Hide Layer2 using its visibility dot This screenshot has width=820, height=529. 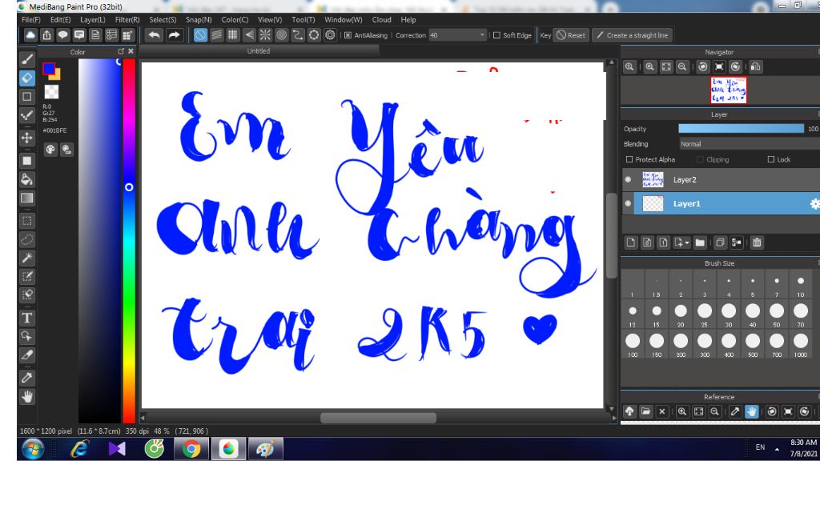[x=628, y=180]
